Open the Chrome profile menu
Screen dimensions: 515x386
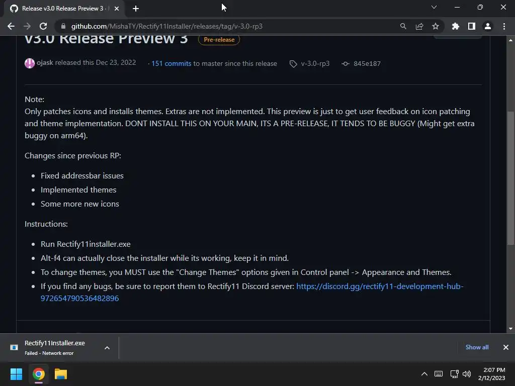click(488, 26)
